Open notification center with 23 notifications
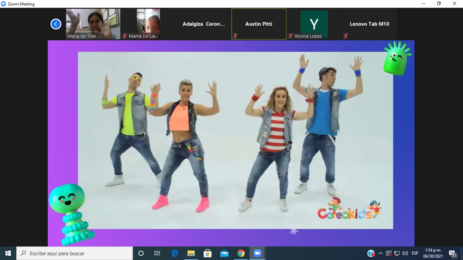The width and height of the screenshot is (463, 260). click(453, 253)
